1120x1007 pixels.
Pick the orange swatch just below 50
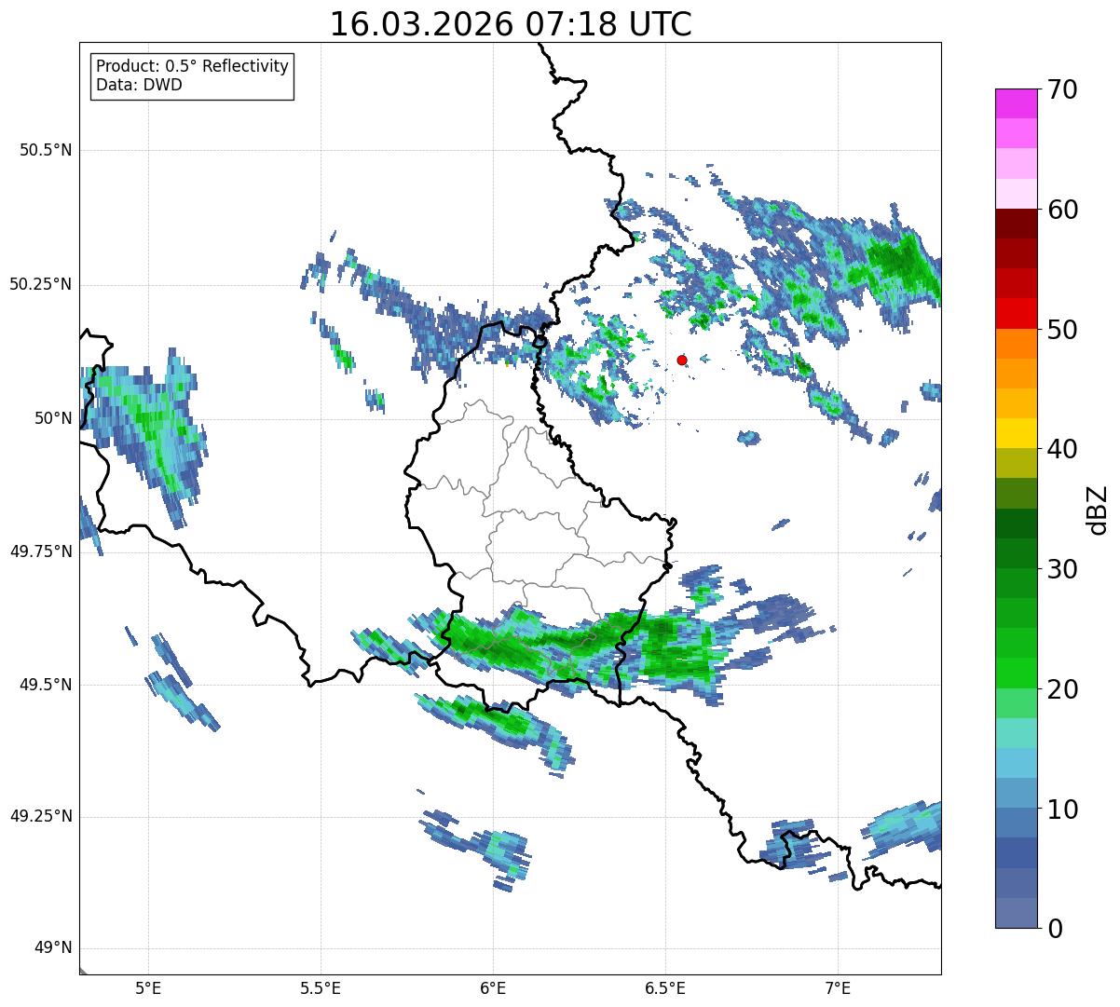click(x=1017, y=344)
